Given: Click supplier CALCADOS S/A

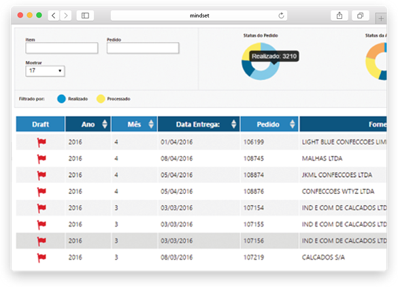Looking at the screenshot, I should 323,257.
